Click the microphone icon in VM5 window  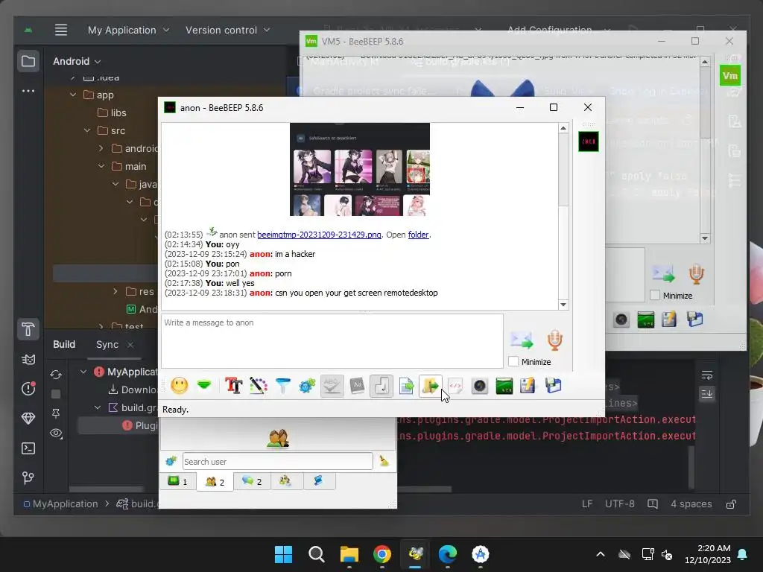697,274
